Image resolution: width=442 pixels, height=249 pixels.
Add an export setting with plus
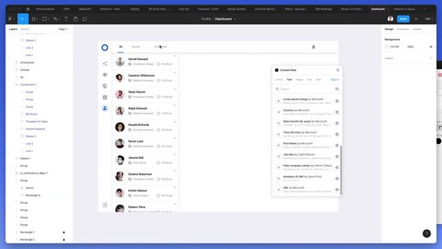point(431,58)
